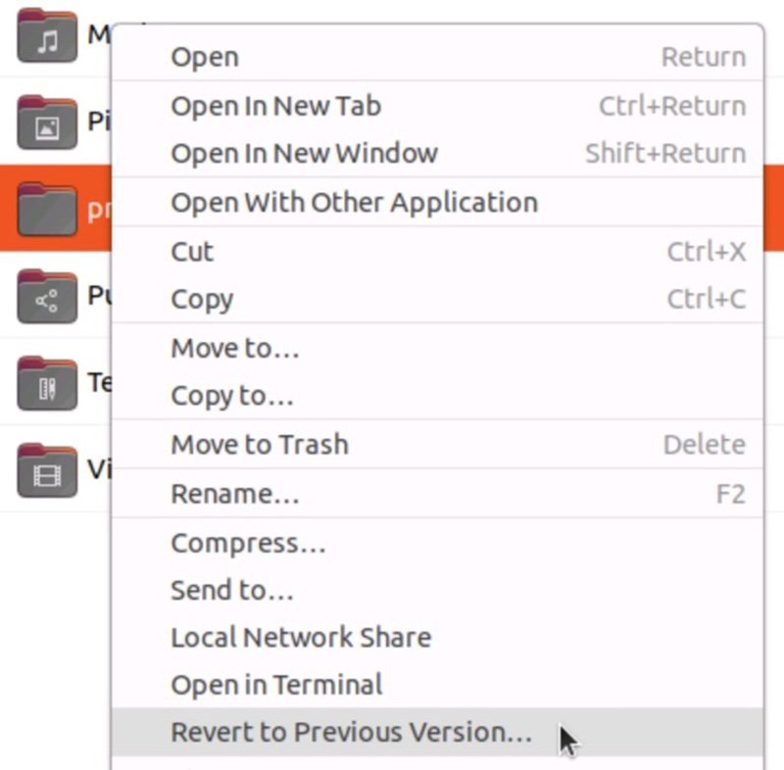Click the Videos folder icon
Image resolution: width=784 pixels, height=770 pixels.
[47, 469]
